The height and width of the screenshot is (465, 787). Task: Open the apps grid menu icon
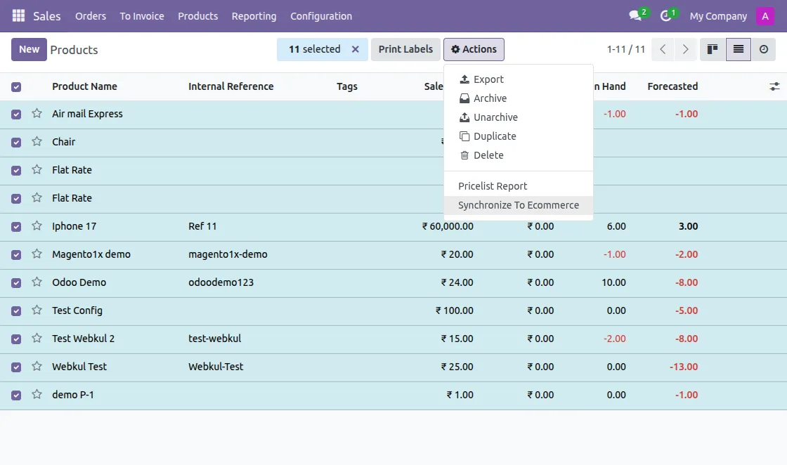(x=18, y=16)
